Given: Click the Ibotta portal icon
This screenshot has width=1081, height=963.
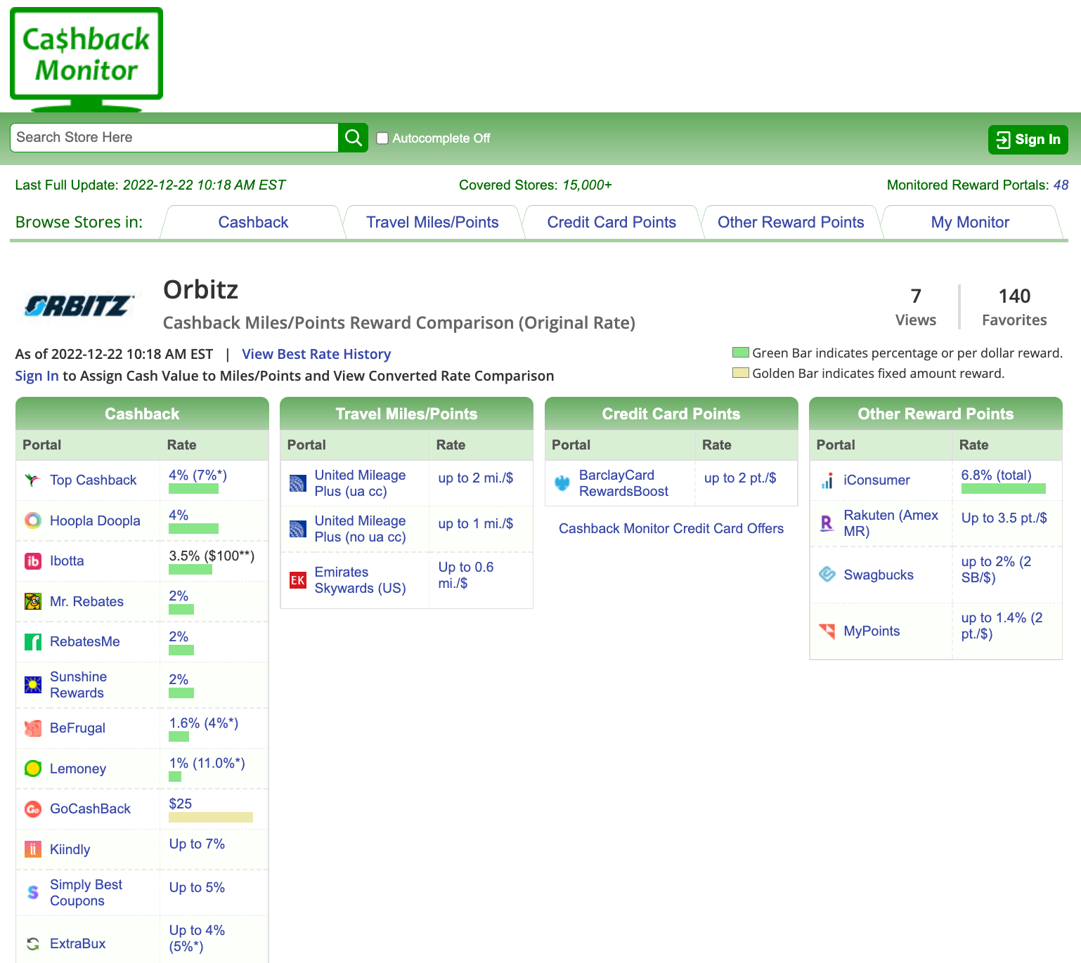Looking at the screenshot, I should coord(32,561).
